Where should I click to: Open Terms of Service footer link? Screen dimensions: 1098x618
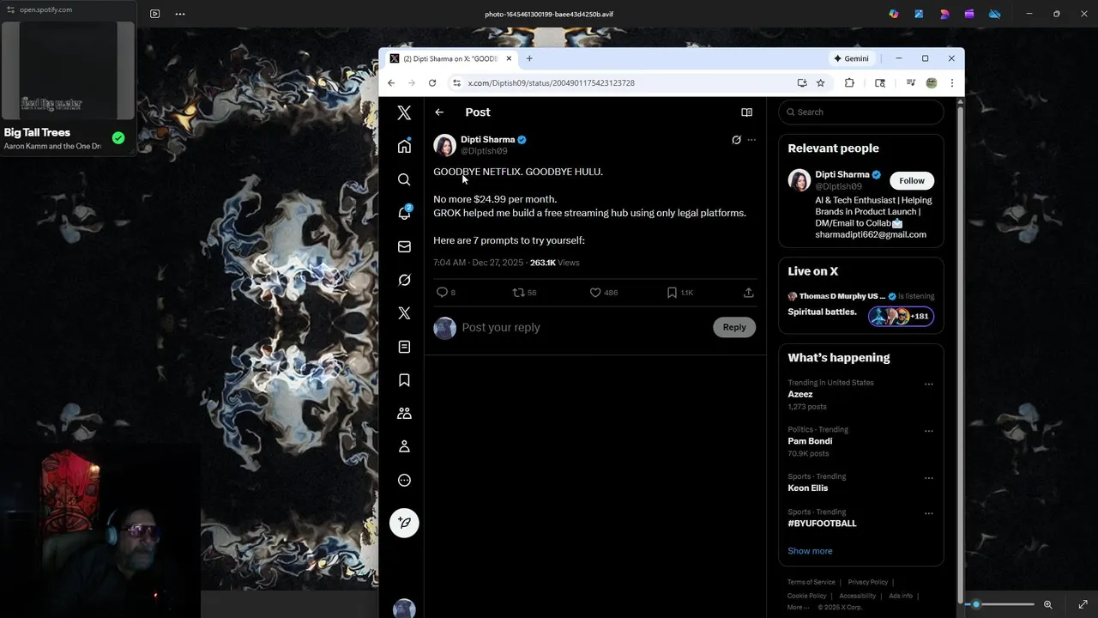[x=811, y=582]
